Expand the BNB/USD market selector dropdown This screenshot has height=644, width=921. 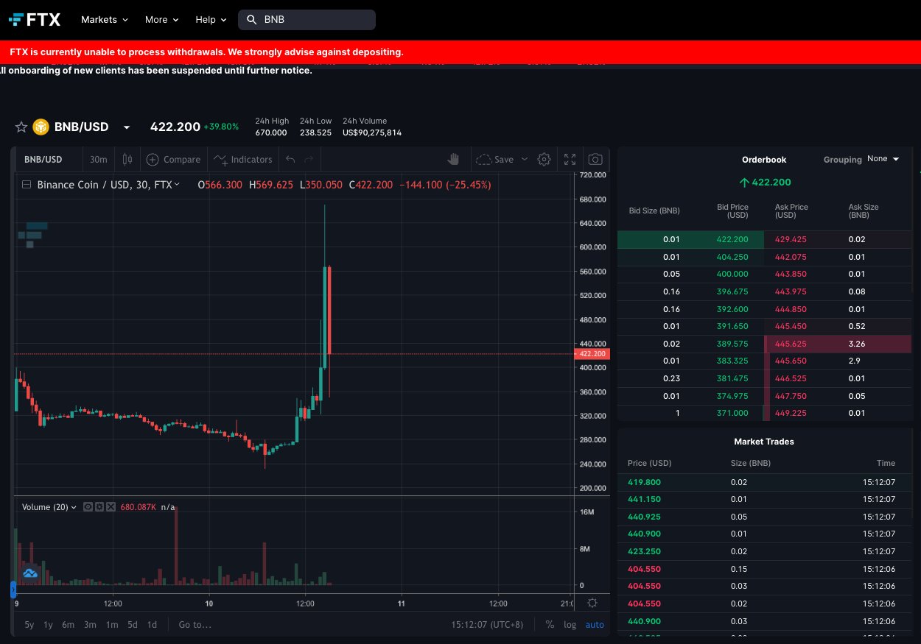pyautogui.click(x=126, y=127)
